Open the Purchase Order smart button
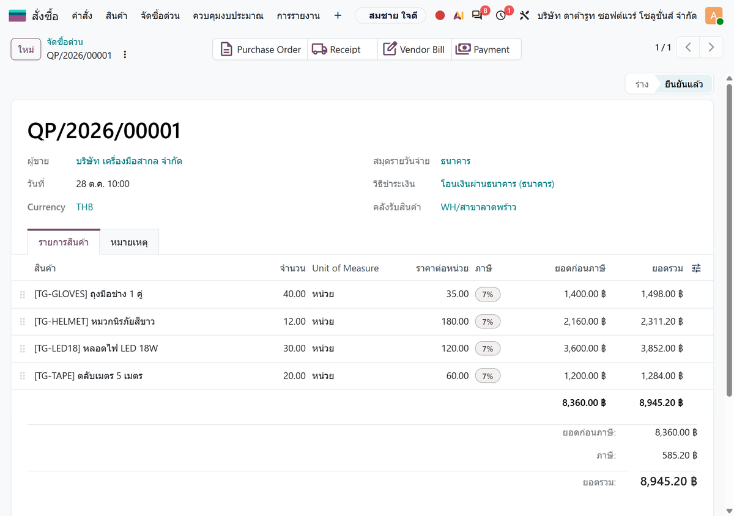Screen dimensions: 734x516 (x=261, y=50)
